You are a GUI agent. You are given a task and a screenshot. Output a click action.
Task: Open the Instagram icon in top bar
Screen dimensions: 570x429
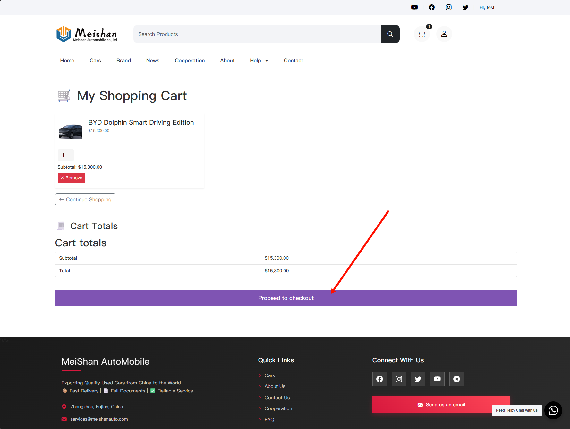(x=448, y=7)
